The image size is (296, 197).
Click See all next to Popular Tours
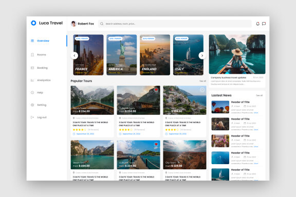coord(203,81)
